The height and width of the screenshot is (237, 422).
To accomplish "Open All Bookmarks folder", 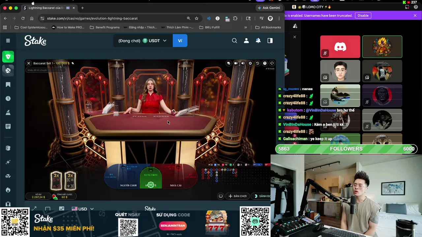I will coord(268,27).
